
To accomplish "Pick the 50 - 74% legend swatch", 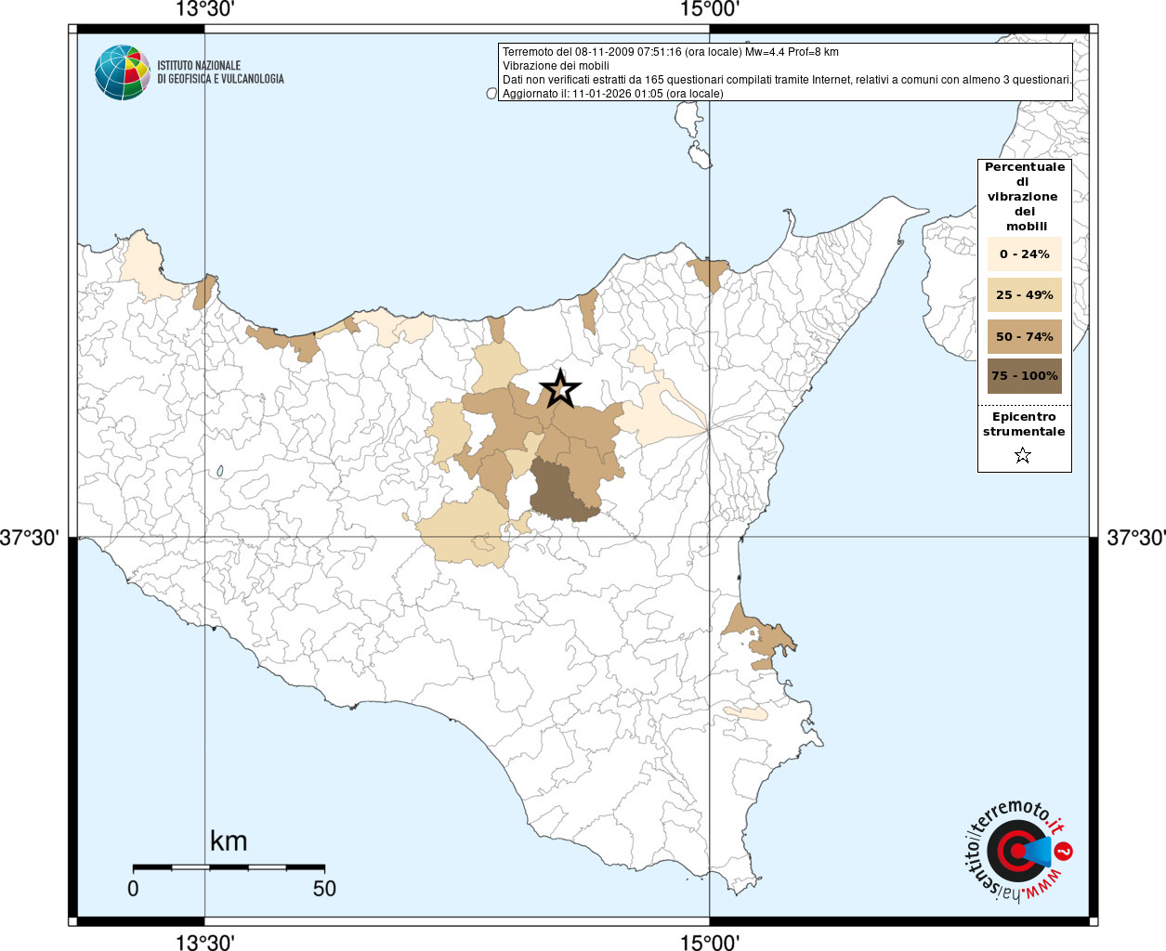I will (1024, 336).
